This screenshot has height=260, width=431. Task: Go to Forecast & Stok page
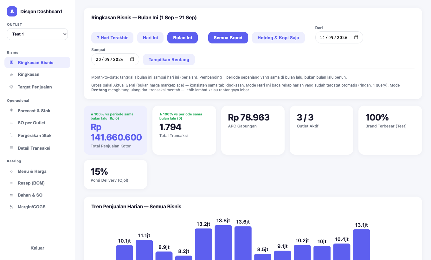click(x=37, y=111)
